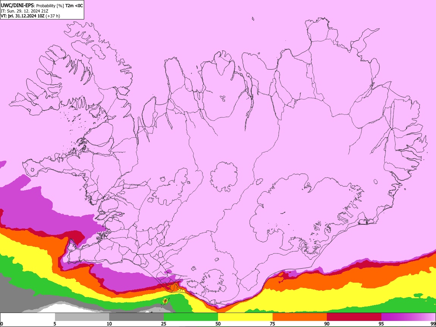Click the legend value label '10'
Viewport: 436px width, 327px height.
pos(109,324)
